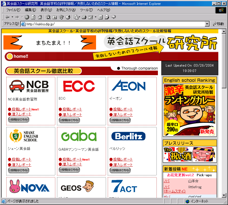Click the AEON blue logo
This screenshot has height=205, width=228.
tap(129, 85)
